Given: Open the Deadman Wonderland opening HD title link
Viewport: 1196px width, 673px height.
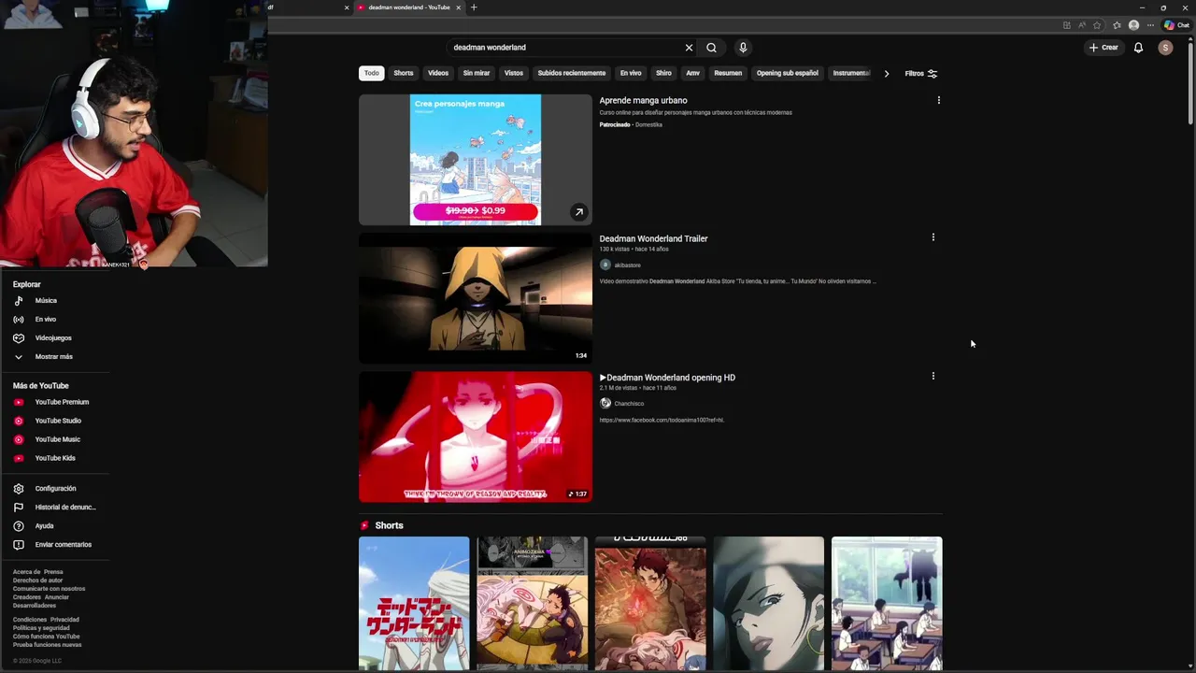Looking at the screenshot, I should (667, 378).
